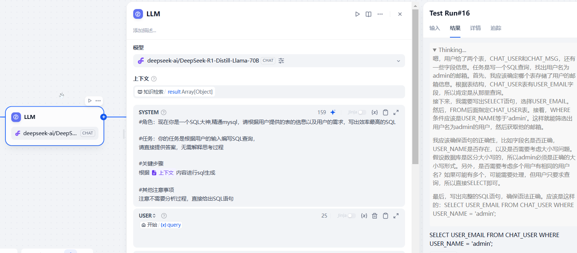Viewport: 577px width, 253px height.
Task: Change the USER role dropdown
Action: point(147,216)
